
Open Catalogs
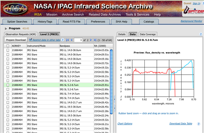pyautogui.click(x=149, y=22)
